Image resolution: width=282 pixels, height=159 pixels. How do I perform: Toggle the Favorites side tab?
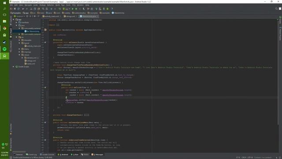[x=11, y=129]
